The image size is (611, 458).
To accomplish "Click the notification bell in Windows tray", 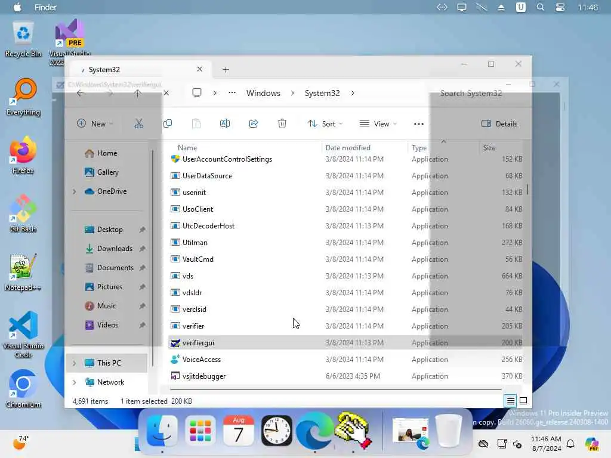I will tap(570, 444).
